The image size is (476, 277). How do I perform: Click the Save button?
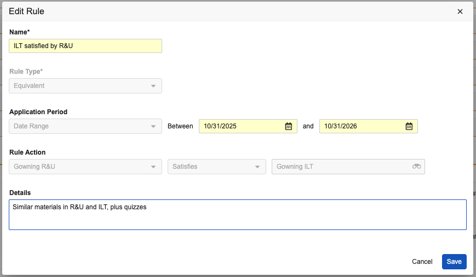[x=454, y=262]
